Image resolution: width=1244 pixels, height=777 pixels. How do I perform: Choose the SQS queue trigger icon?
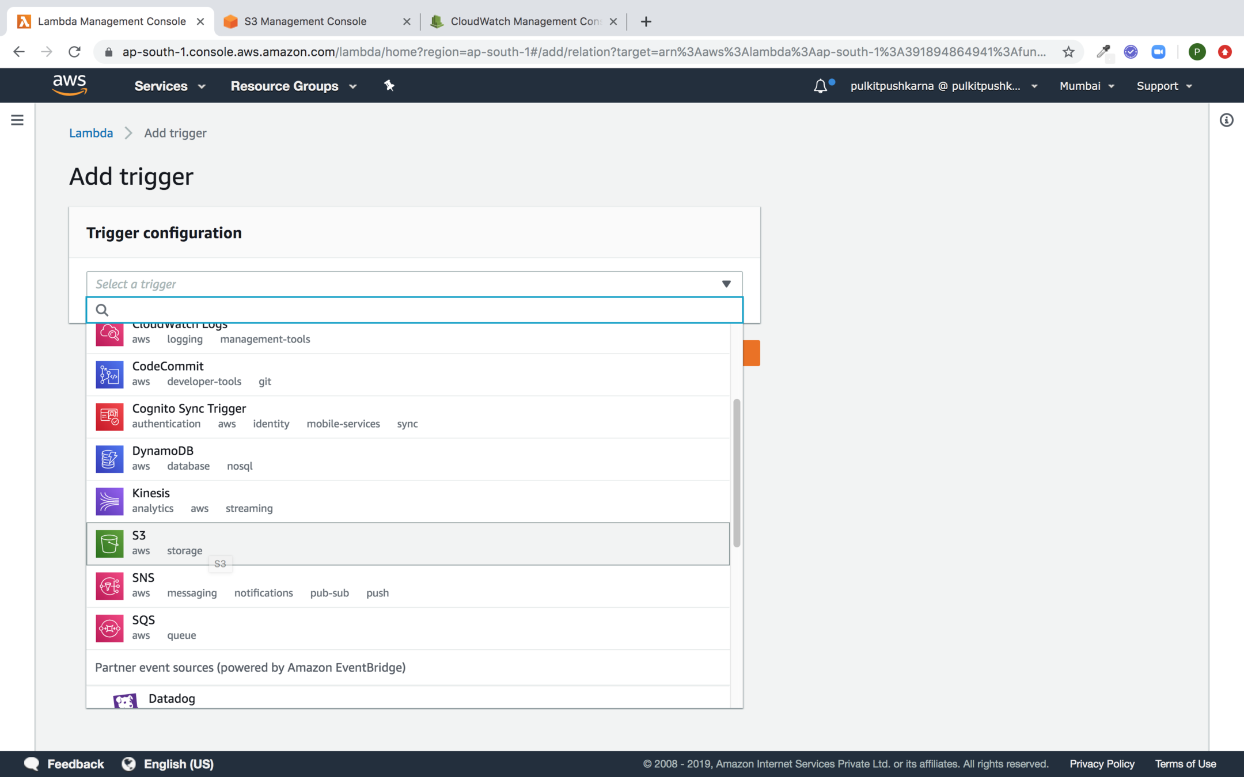[109, 628]
